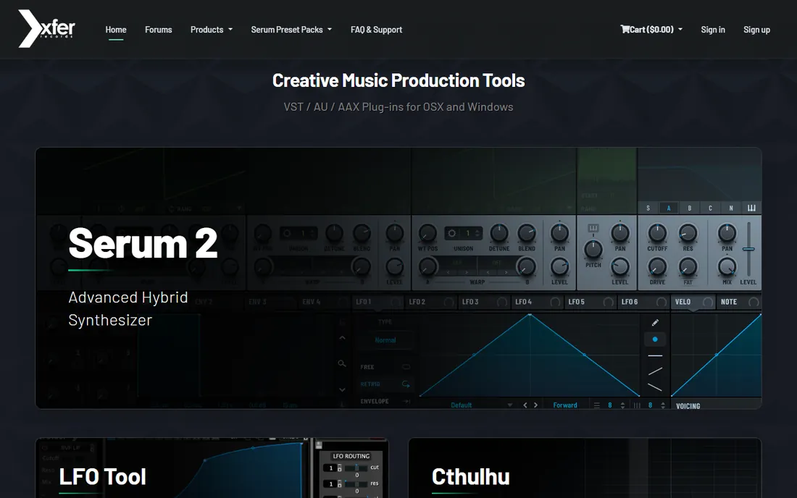
Task: Select filter tab C in Serum banner
Action: (710, 208)
